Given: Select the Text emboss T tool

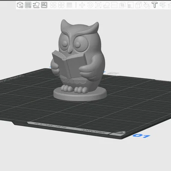Looking at the screenshot, I should point(154,5).
